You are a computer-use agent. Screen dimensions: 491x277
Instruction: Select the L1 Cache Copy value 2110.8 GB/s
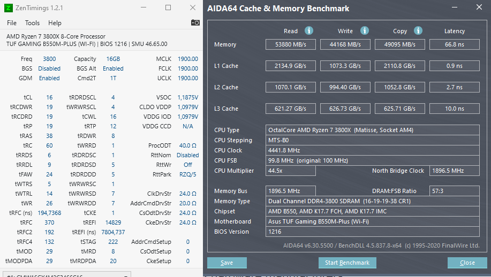click(x=400, y=66)
